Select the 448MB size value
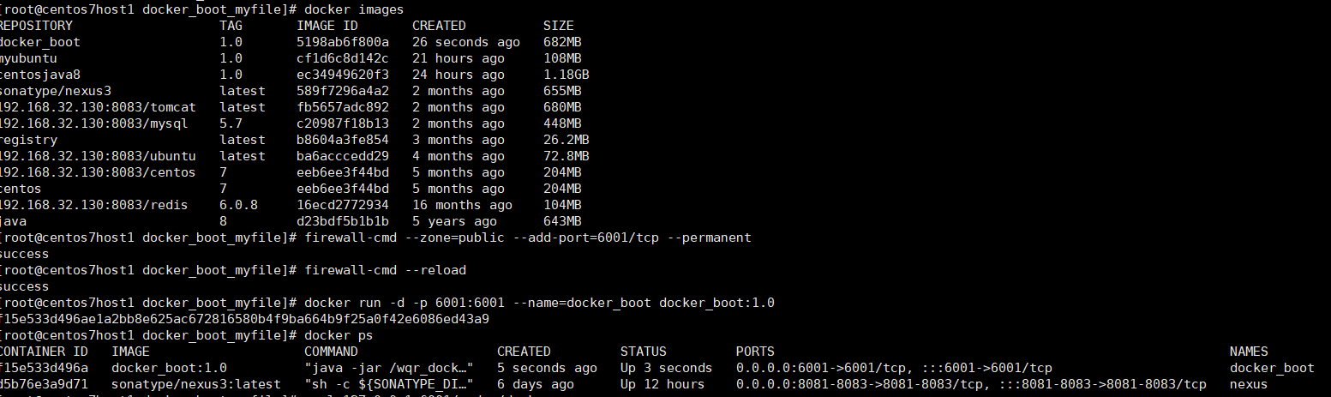The image size is (1331, 397). (562, 123)
